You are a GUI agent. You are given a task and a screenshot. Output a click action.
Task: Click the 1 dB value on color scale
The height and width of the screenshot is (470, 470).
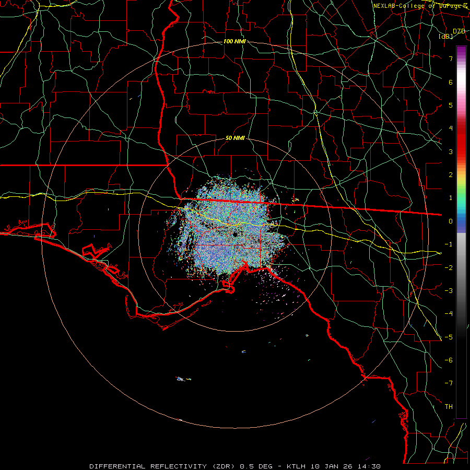pyautogui.click(x=451, y=198)
